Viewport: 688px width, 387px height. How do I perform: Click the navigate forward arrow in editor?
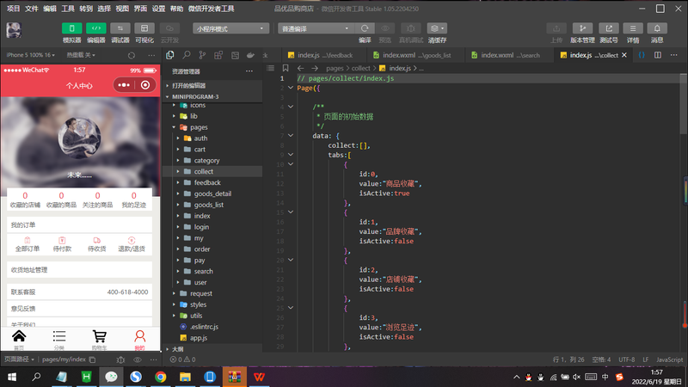tap(315, 69)
